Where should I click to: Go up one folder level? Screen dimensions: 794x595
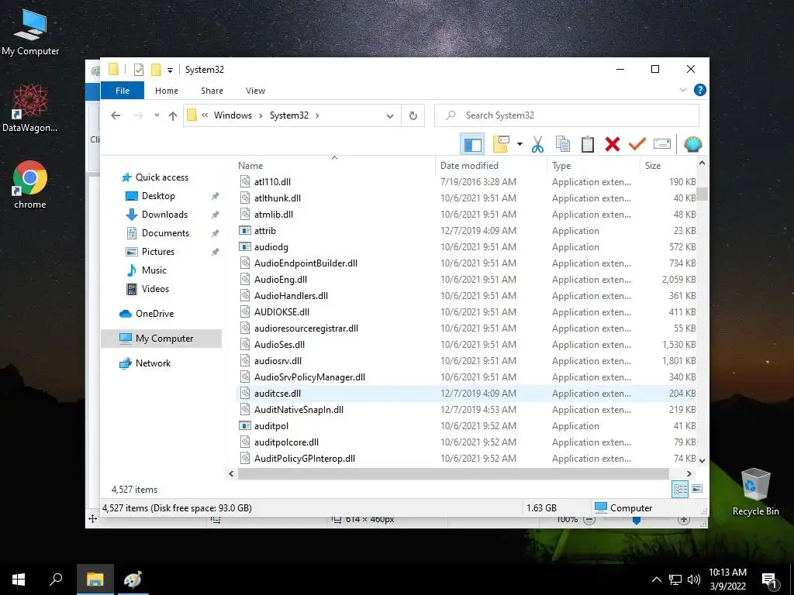click(x=173, y=116)
